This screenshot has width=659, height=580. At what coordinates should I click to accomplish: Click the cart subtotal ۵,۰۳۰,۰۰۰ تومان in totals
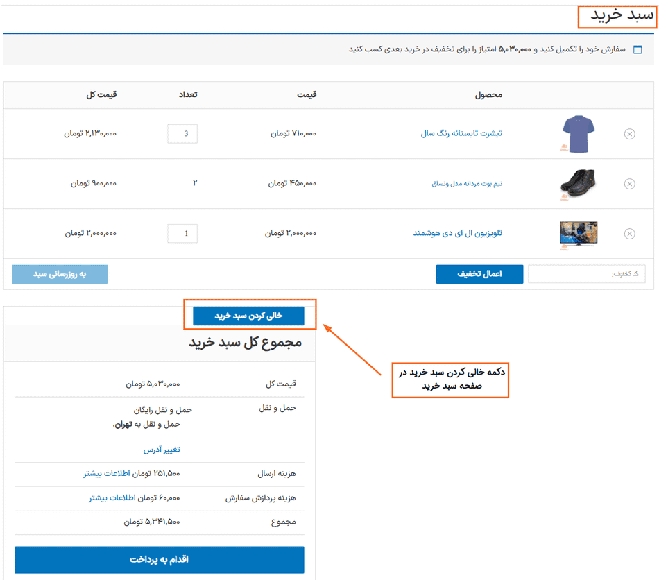coord(153,384)
